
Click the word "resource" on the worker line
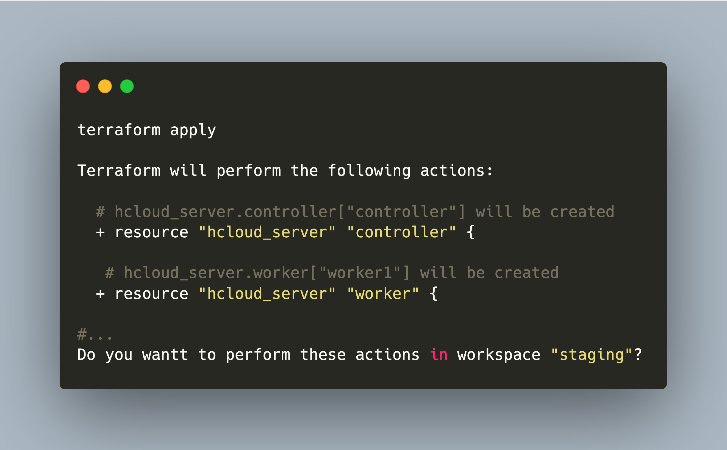click(x=151, y=294)
